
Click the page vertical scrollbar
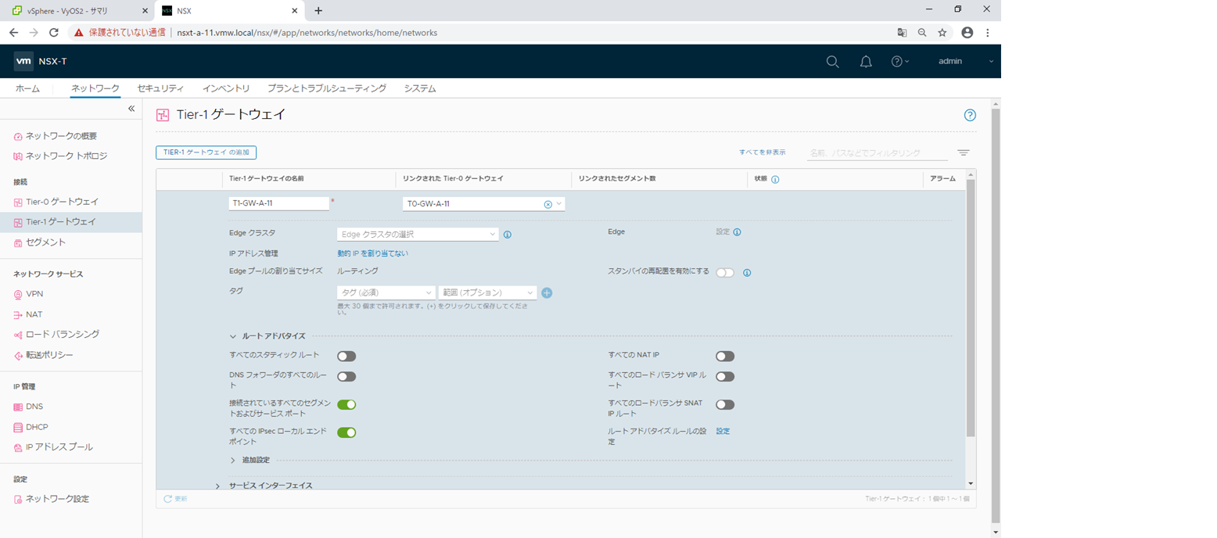[995, 317]
